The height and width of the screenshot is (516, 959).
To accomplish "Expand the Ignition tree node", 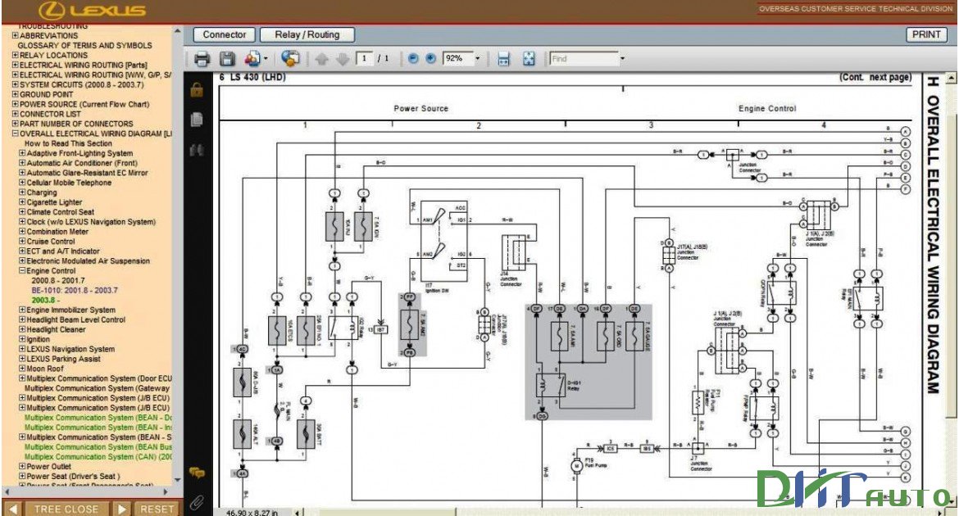I will [x=22, y=339].
